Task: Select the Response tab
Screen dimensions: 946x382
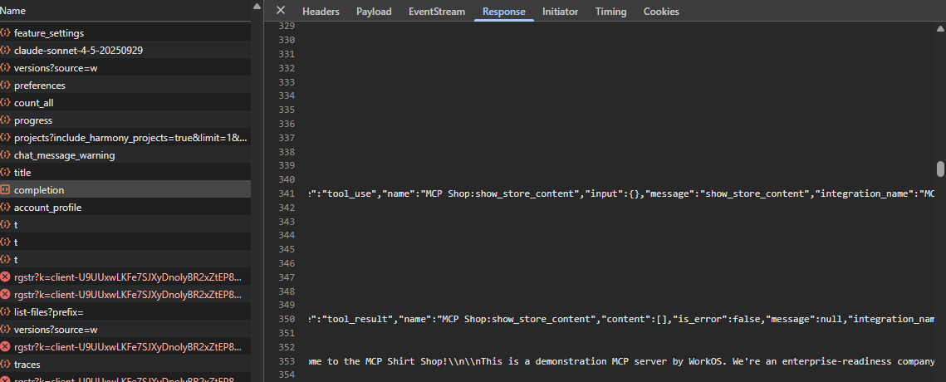Action: pyautogui.click(x=504, y=12)
